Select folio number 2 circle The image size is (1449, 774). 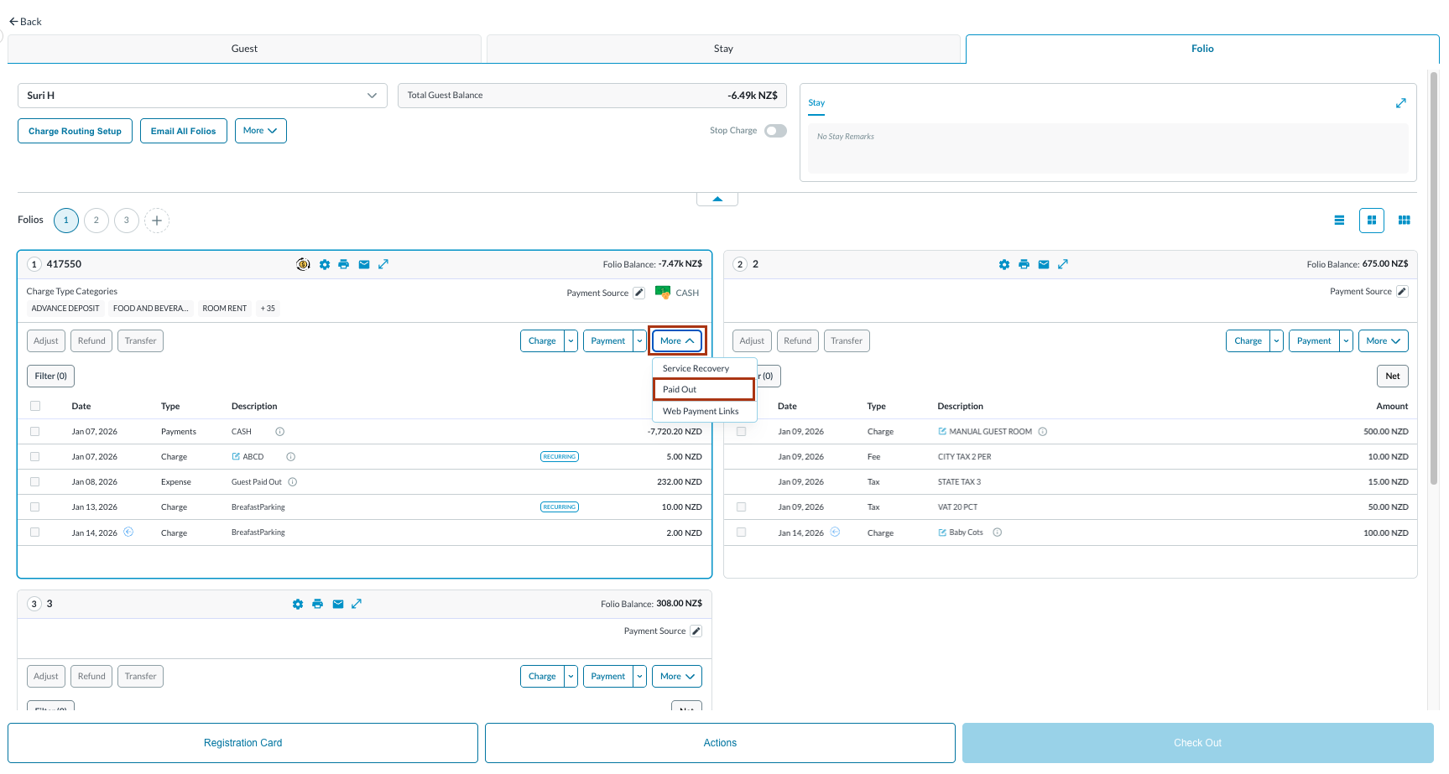[x=96, y=221]
